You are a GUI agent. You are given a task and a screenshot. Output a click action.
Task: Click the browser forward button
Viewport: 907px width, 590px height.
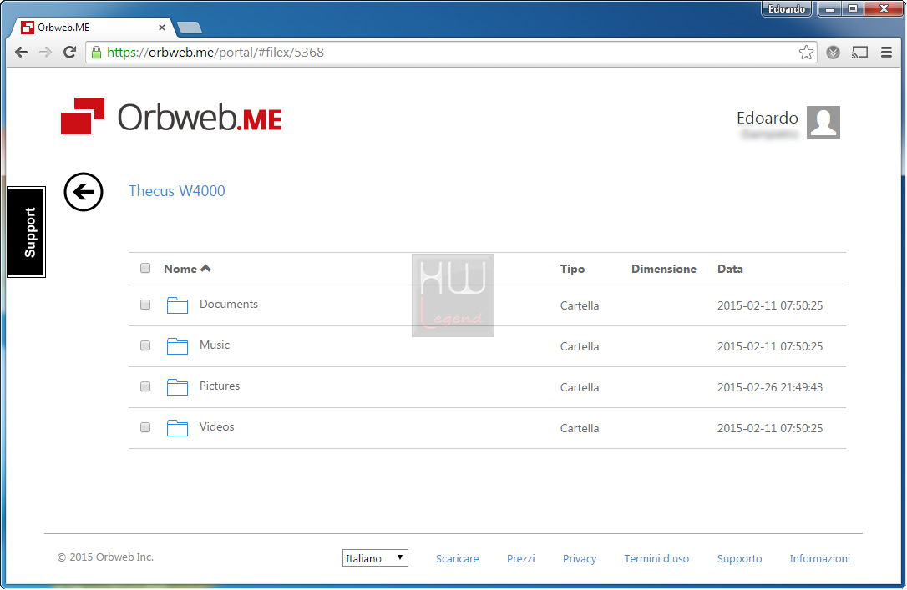[45, 52]
